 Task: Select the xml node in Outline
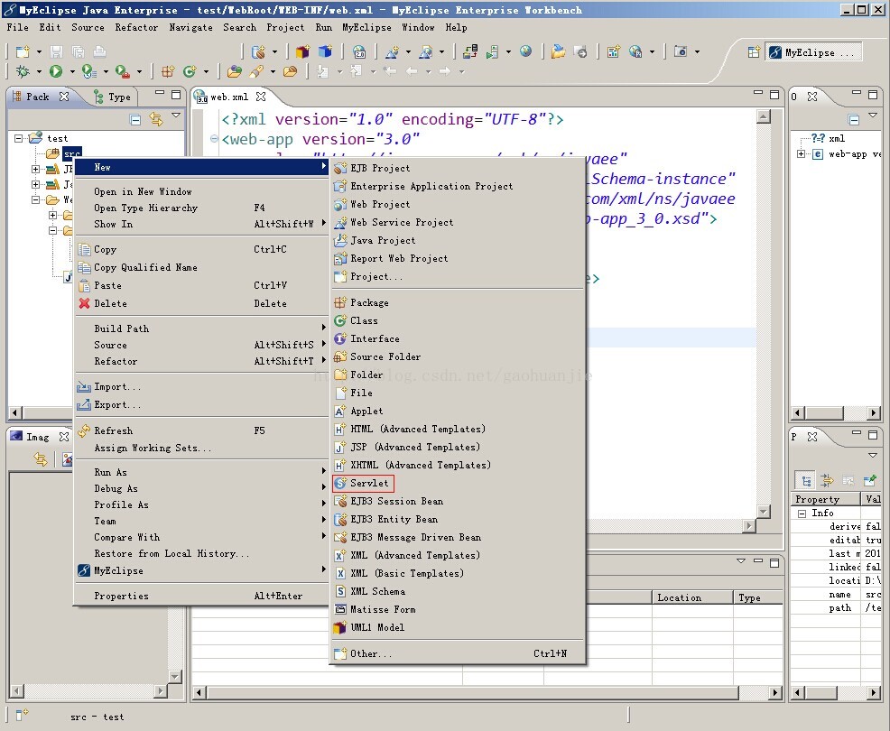[x=828, y=138]
